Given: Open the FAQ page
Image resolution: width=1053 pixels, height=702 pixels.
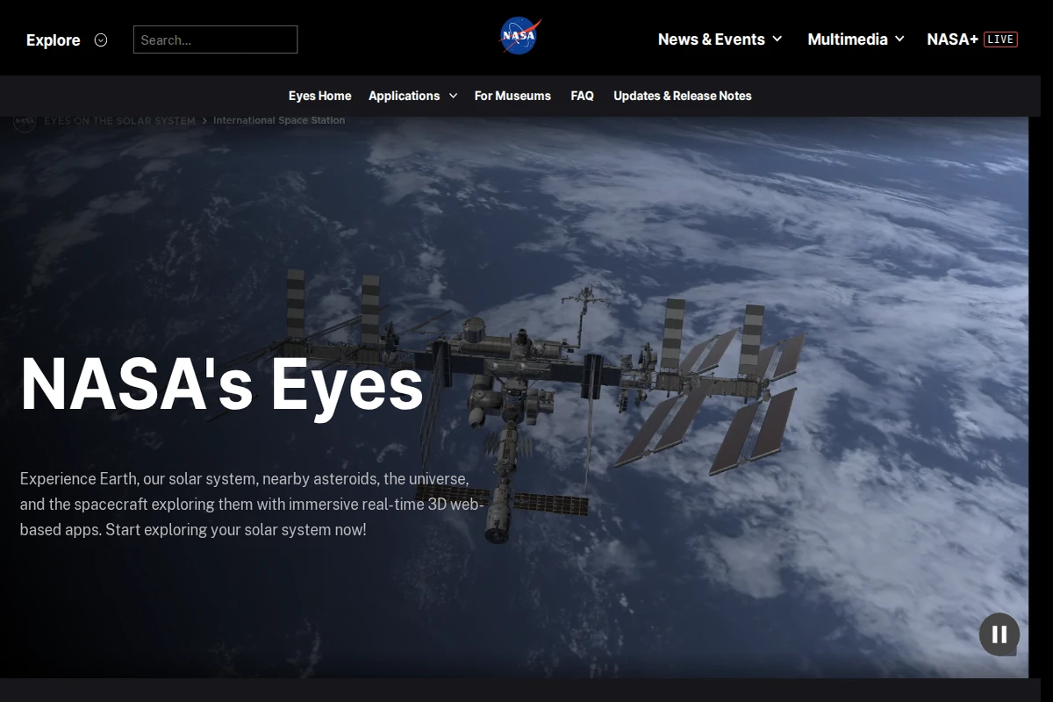Looking at the screenshot, I should [x=582, y=96].
